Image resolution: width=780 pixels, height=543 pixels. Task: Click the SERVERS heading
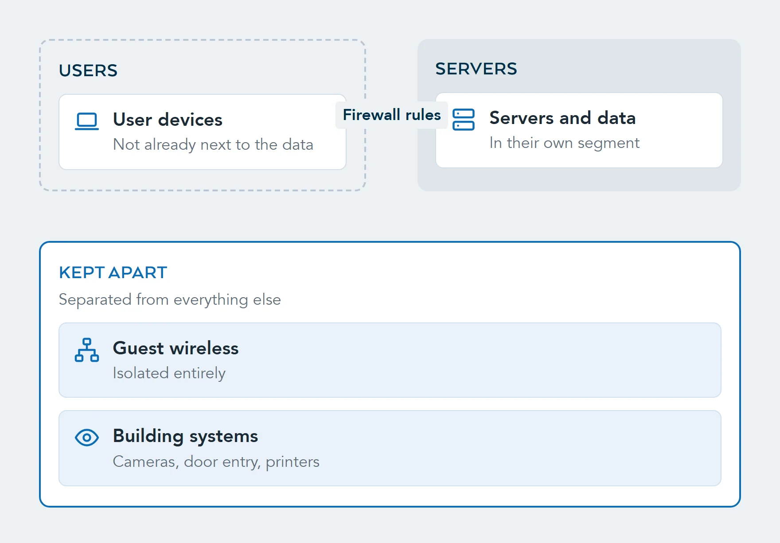[476, 69]
